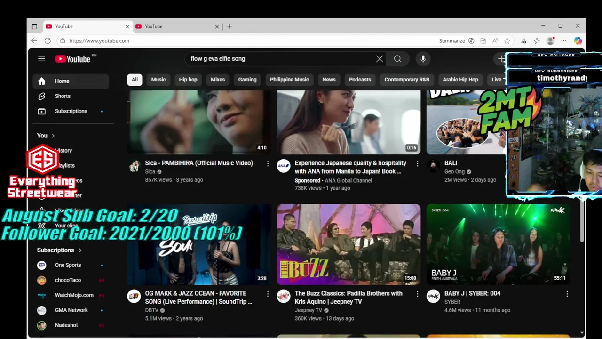Expand the You section chevron

pos(53,136)
